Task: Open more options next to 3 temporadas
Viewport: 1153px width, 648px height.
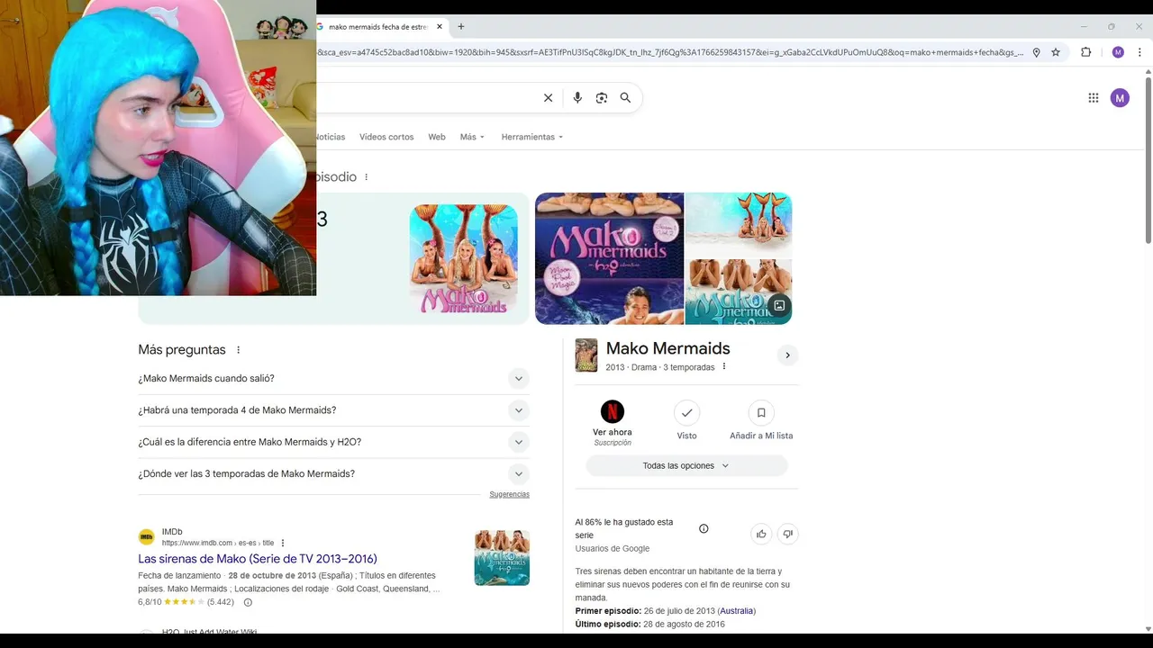Action: 723,366
